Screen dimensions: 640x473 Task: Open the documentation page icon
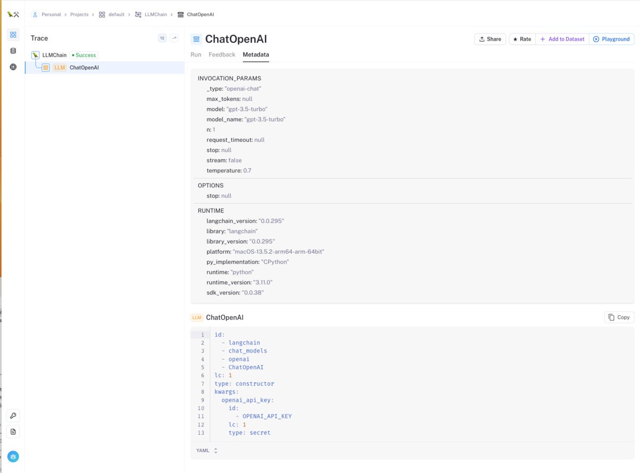(13, 431)
